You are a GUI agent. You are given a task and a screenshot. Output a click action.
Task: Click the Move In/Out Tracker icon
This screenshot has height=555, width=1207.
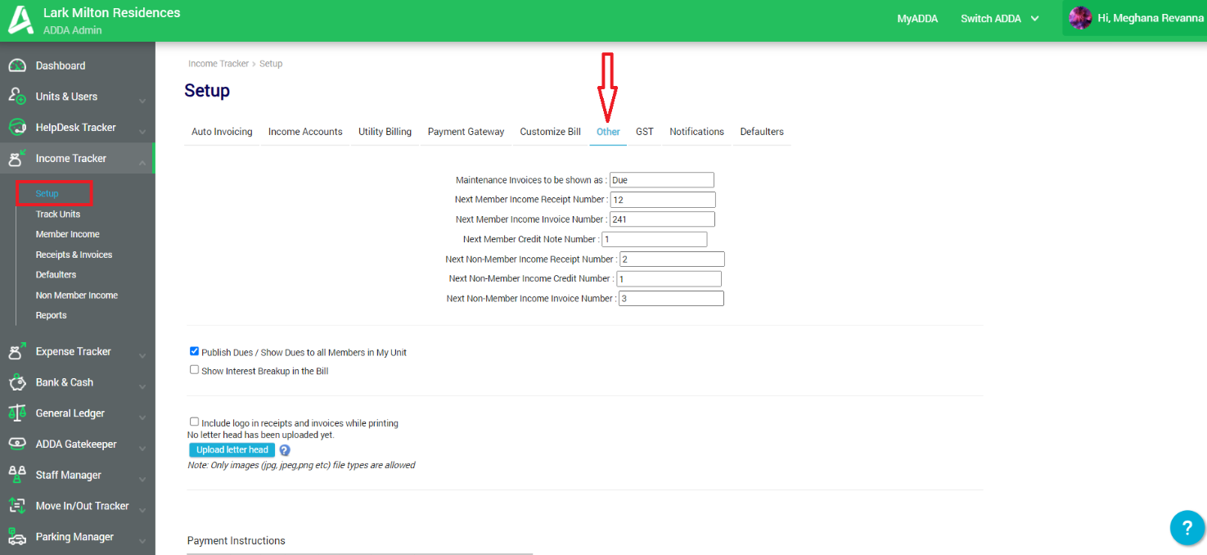pyautogui.click(x=17, y=506)
